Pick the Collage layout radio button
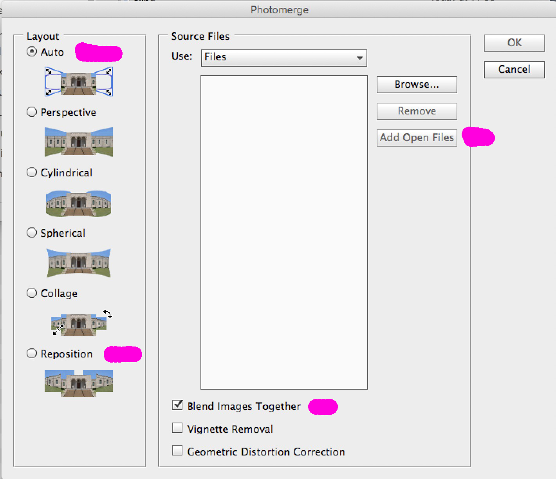Image resolution: width=556 pixels, height=479 pixels. [32, 293]
